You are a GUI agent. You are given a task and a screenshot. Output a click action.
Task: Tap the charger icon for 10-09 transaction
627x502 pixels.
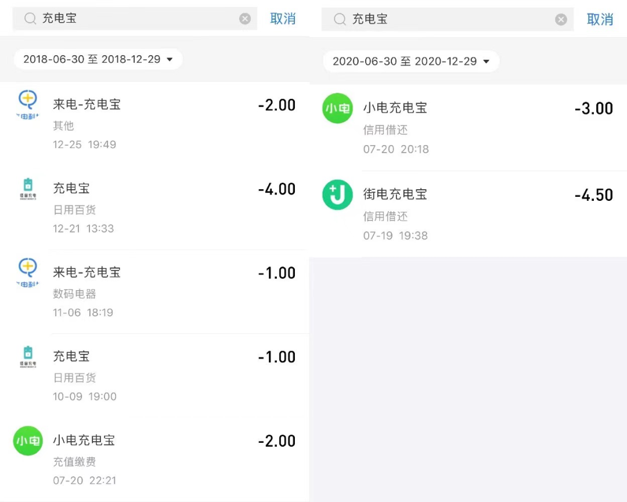click(x=28, y=356)
